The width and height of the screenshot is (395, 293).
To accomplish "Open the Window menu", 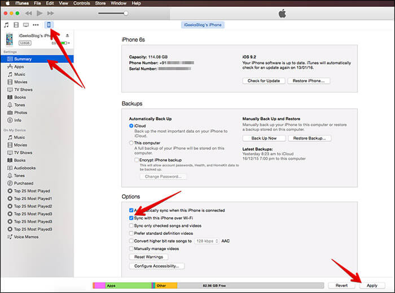I will click(118, 3).
